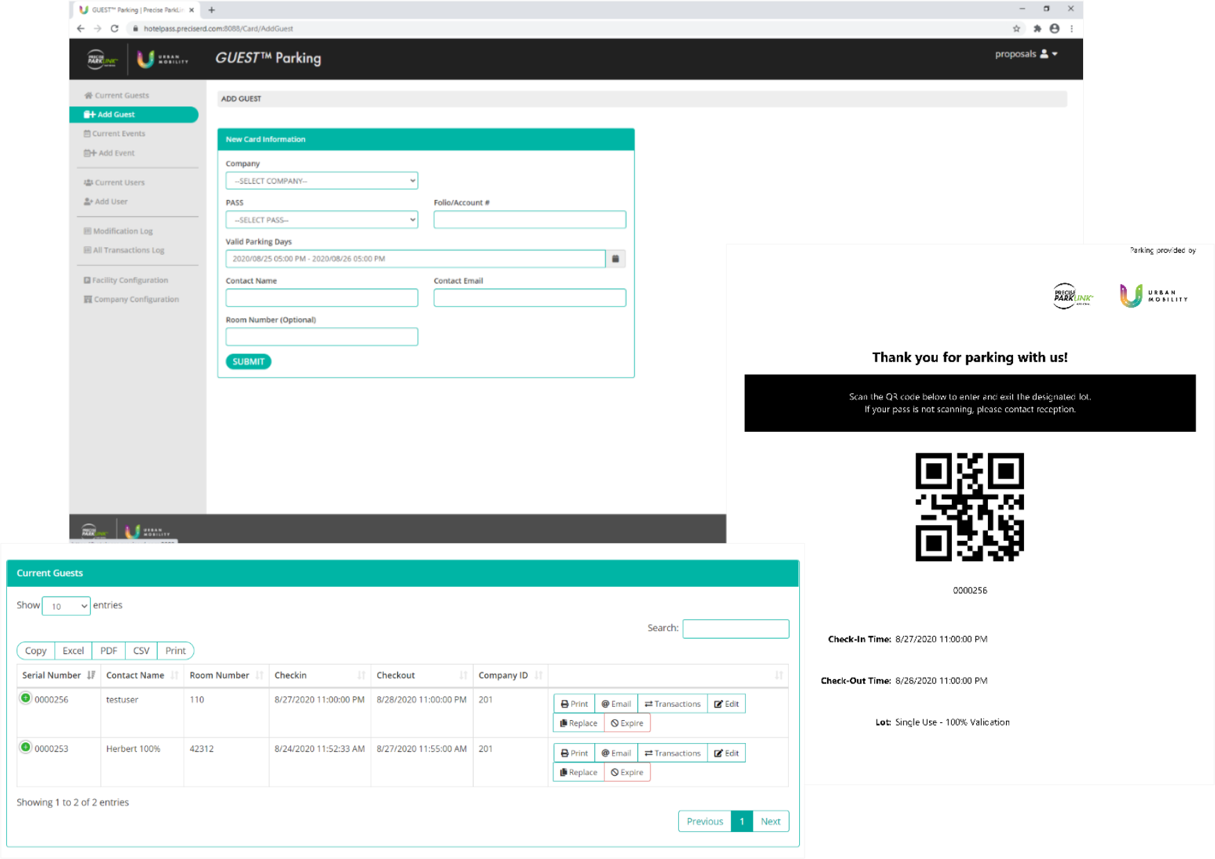This screenshot has height=859, width=1215.
Task: Click the Contact Name input field
Action: click(x=321, y=297)
